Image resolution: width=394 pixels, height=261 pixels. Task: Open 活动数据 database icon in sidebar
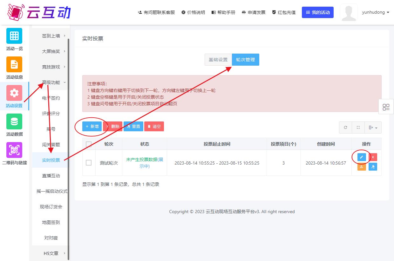[14, 121]
